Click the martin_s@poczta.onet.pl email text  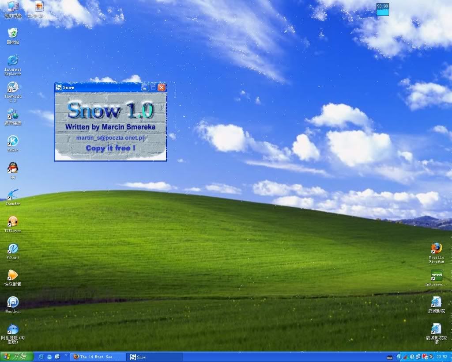coord(110,138)
